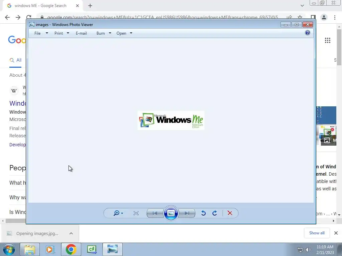Image resolution: width=342 pixels, height=256 pixels.
Task: Select the All search tab in Google
Action: click(15, 60)
